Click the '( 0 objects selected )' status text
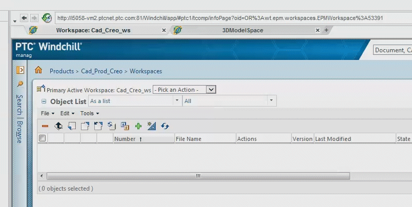412x207 pixels. pyautogui.click(x=66, y=189)
